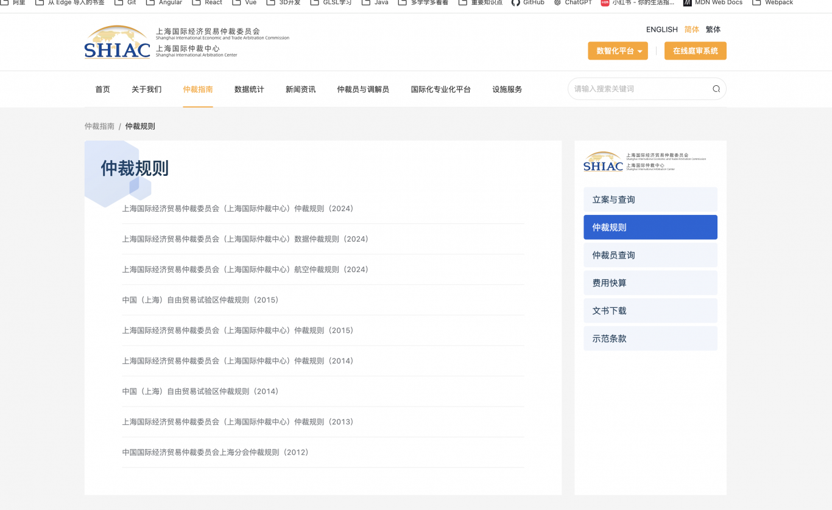
Task: Open 新闻资讯 menu item
Action: tap(301, 89)
